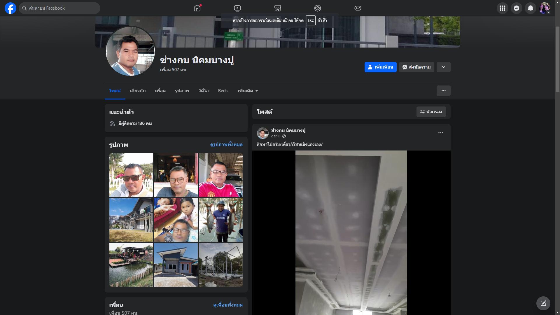Open the Gaming icon in top bar
Screen dimensions: 560x315
358,8
